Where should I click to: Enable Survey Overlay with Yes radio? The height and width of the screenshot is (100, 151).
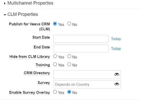[x=55, y=92]
